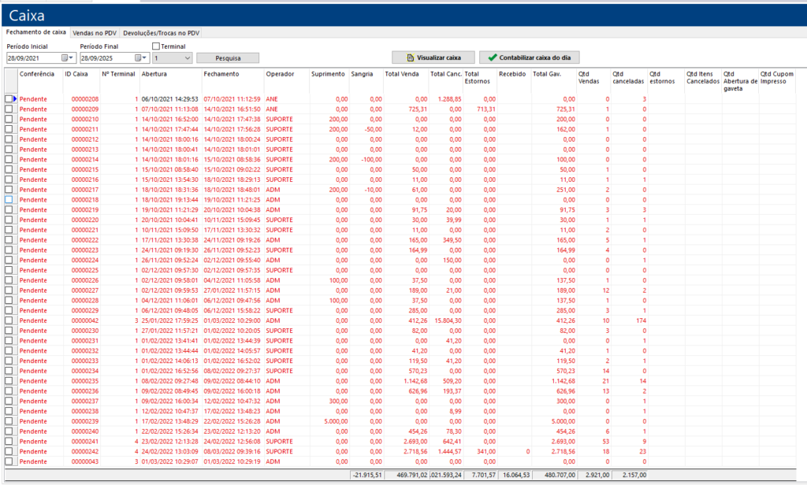Open the Devoluções/Trocas no PDV tab
The height and width of the screenshot is (485, 807).
pyautogui.click(x=162, y=33)
